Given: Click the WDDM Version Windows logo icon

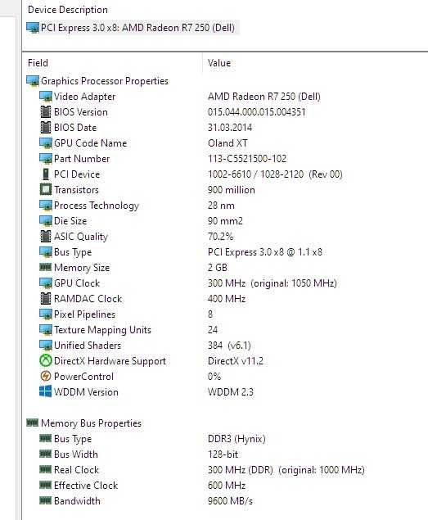Looking at the screenshot, I should (x=46, y=391).
